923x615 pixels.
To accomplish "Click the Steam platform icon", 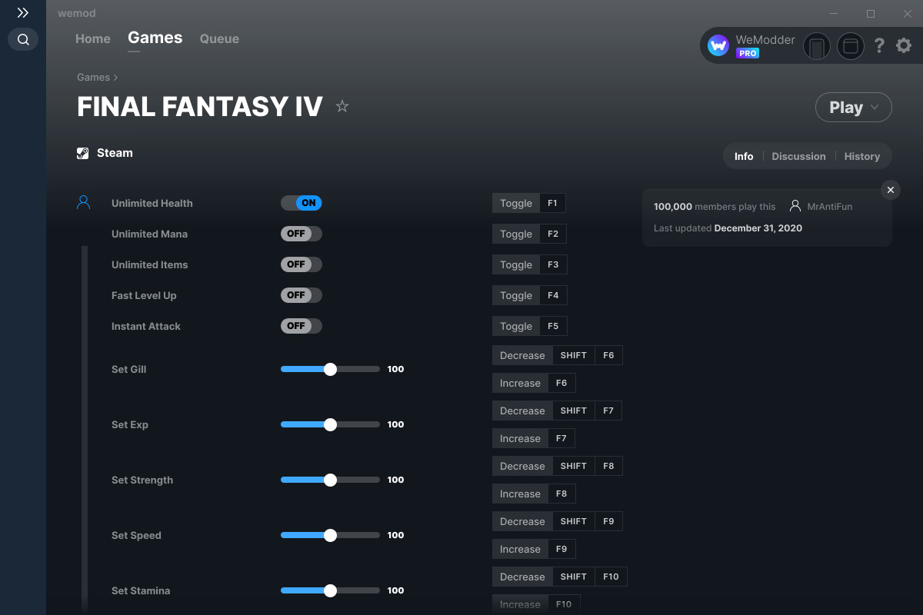I will [83, 153].
